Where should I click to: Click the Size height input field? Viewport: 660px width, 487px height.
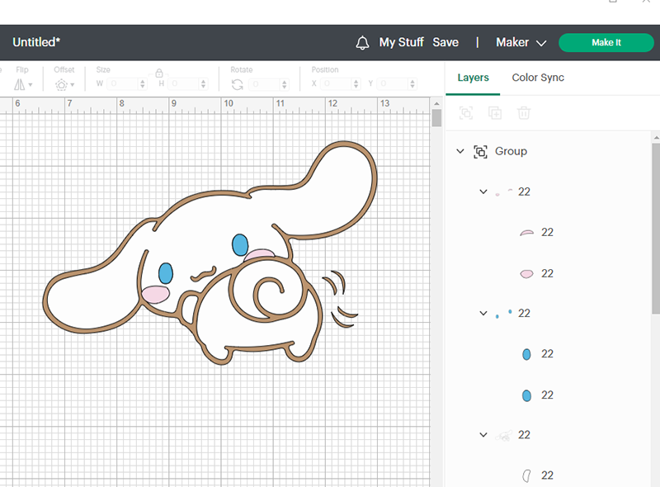tap(183, 83)
